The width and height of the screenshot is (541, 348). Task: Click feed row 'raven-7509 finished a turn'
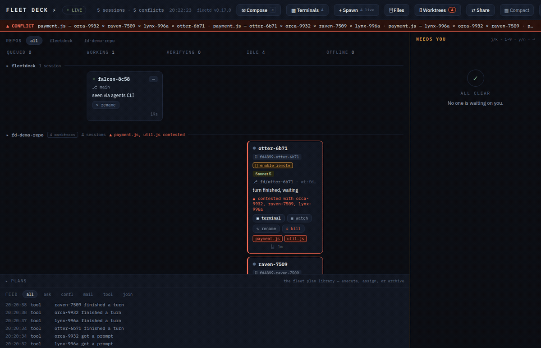point(205,305)
